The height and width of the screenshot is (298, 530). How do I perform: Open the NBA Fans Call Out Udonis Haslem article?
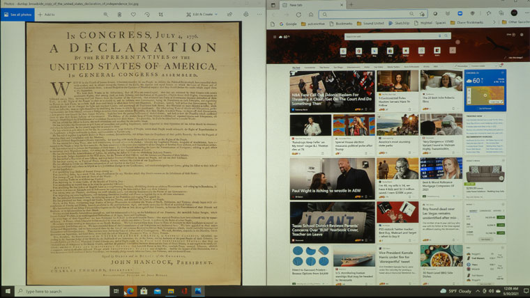coord(332,91)
